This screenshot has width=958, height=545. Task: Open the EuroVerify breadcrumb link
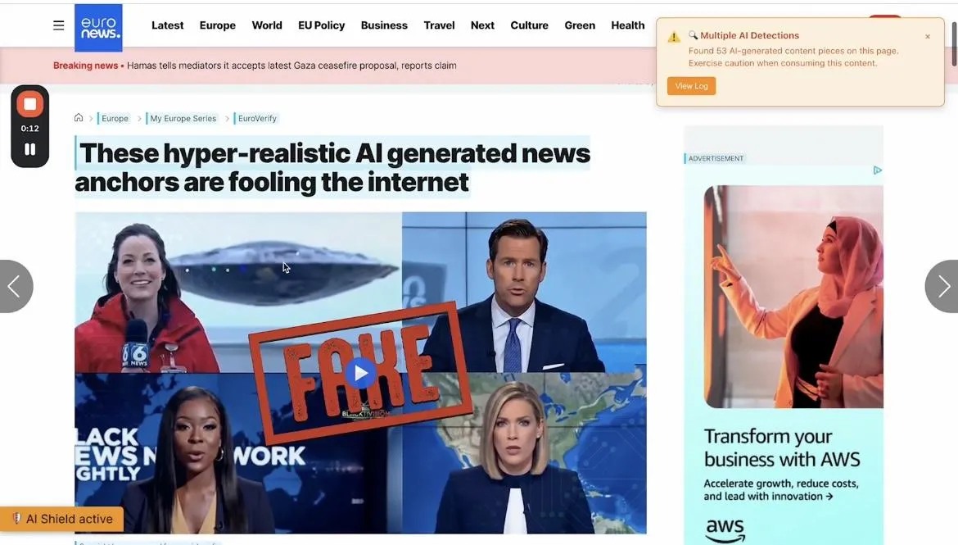pos(256,119)
